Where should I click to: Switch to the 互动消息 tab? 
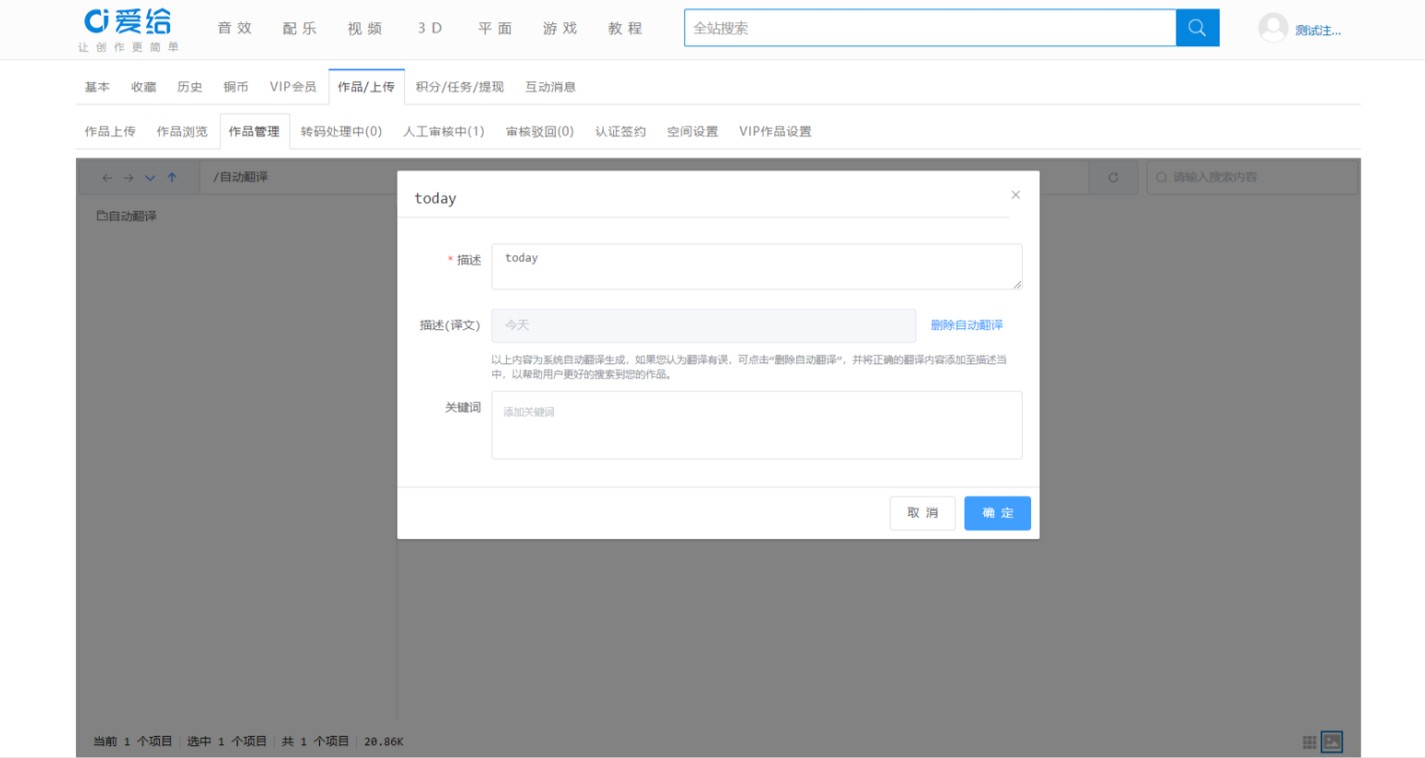pyautogui.click(x=550, y=87)
